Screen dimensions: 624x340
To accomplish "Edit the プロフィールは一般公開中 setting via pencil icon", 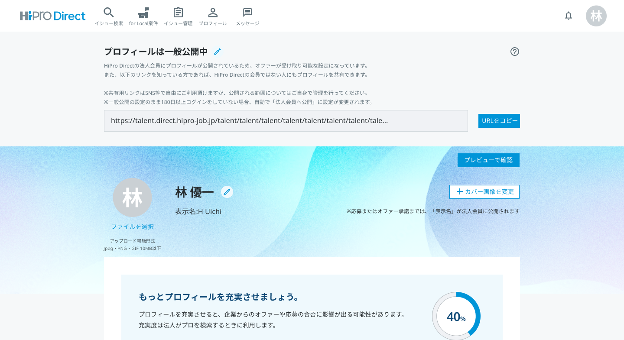I will pyautogui.click(x=217, y=52).
